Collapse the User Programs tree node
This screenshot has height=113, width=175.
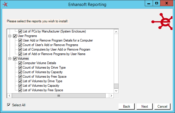point(10,36)
